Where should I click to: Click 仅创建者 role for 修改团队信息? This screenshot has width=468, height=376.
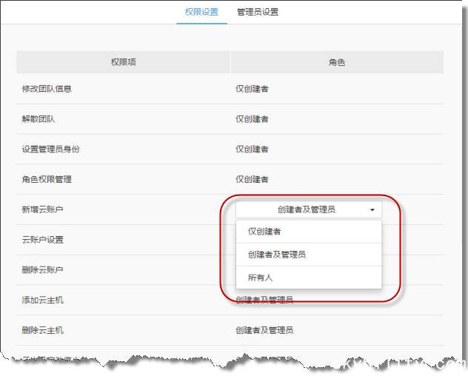coord(252,89)
